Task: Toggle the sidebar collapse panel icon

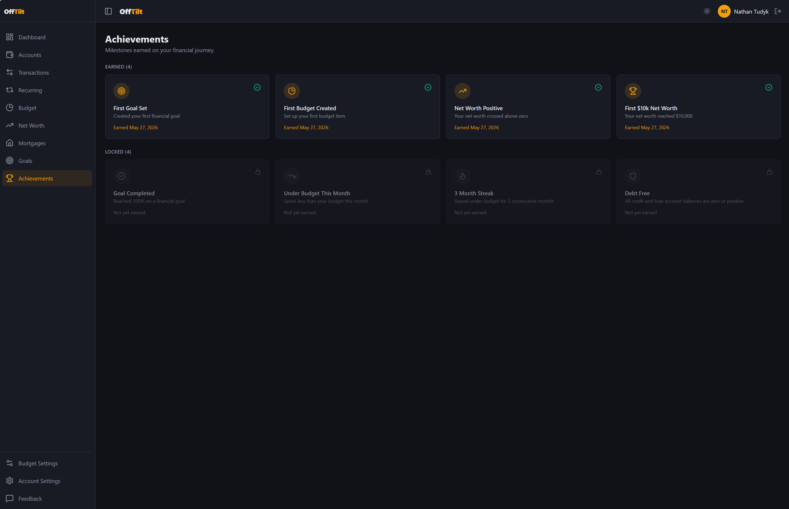Action: 108,11
